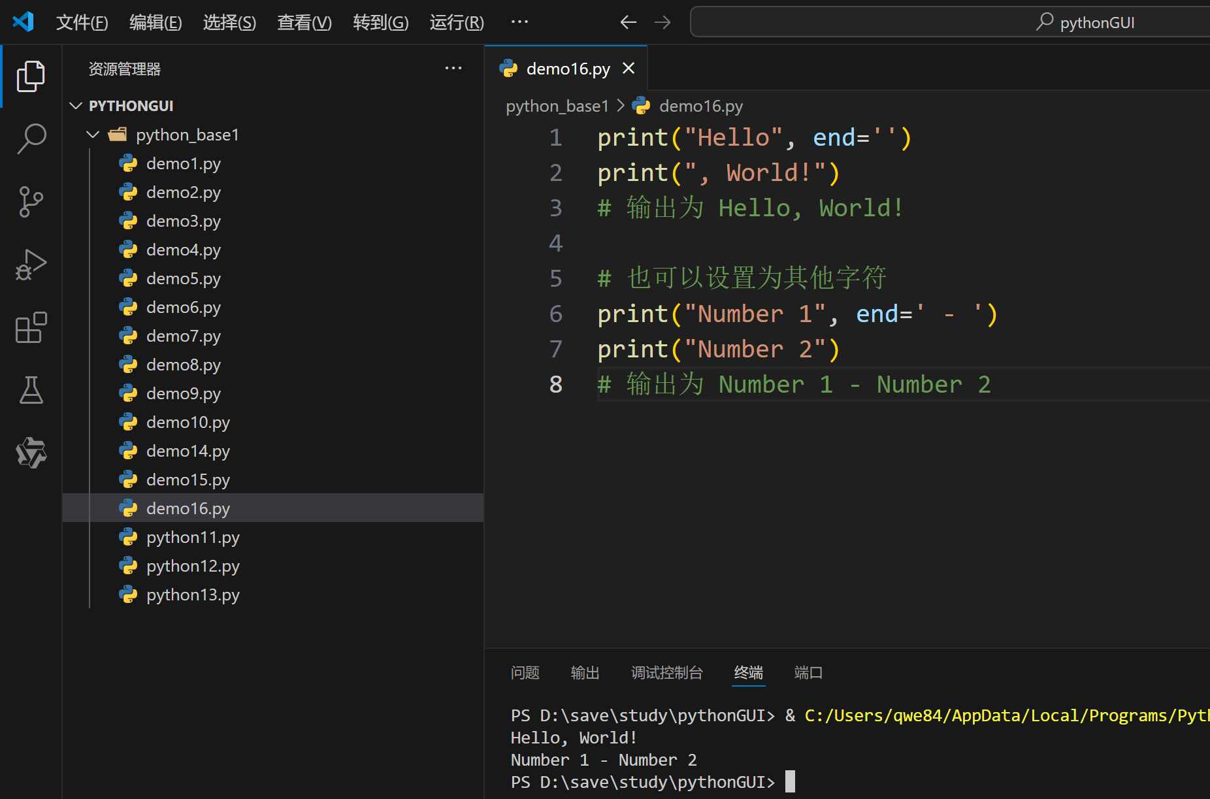Open the 运行 menu
Viewport: 1210px width, 799px height.
point(455,22)
